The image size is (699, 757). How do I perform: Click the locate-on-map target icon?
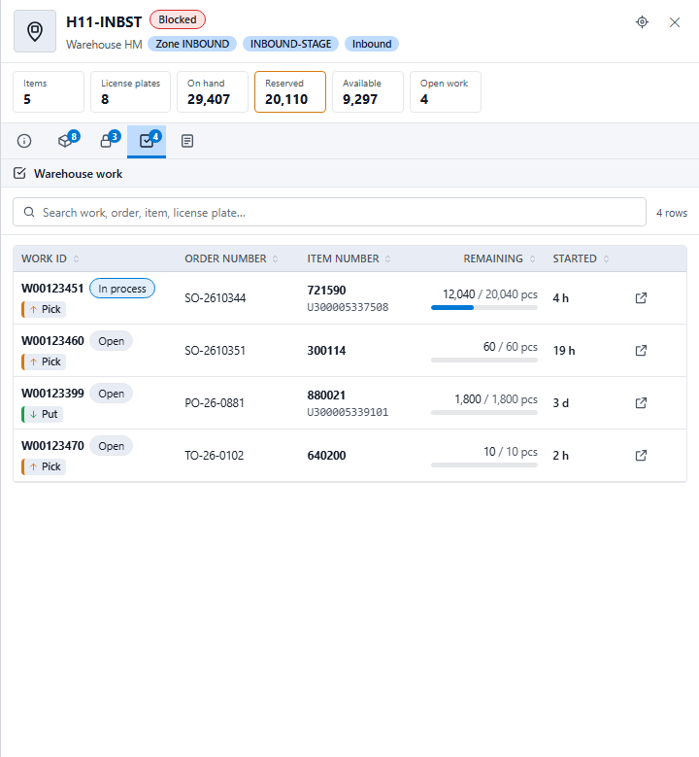tap(642, 22)
